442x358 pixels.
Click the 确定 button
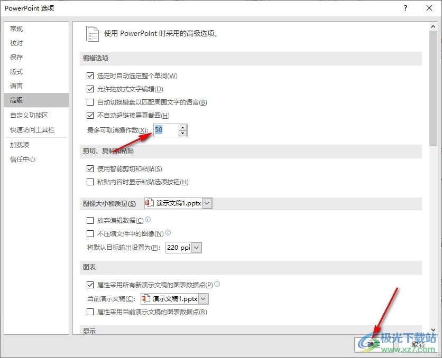[x=374, y=344]
